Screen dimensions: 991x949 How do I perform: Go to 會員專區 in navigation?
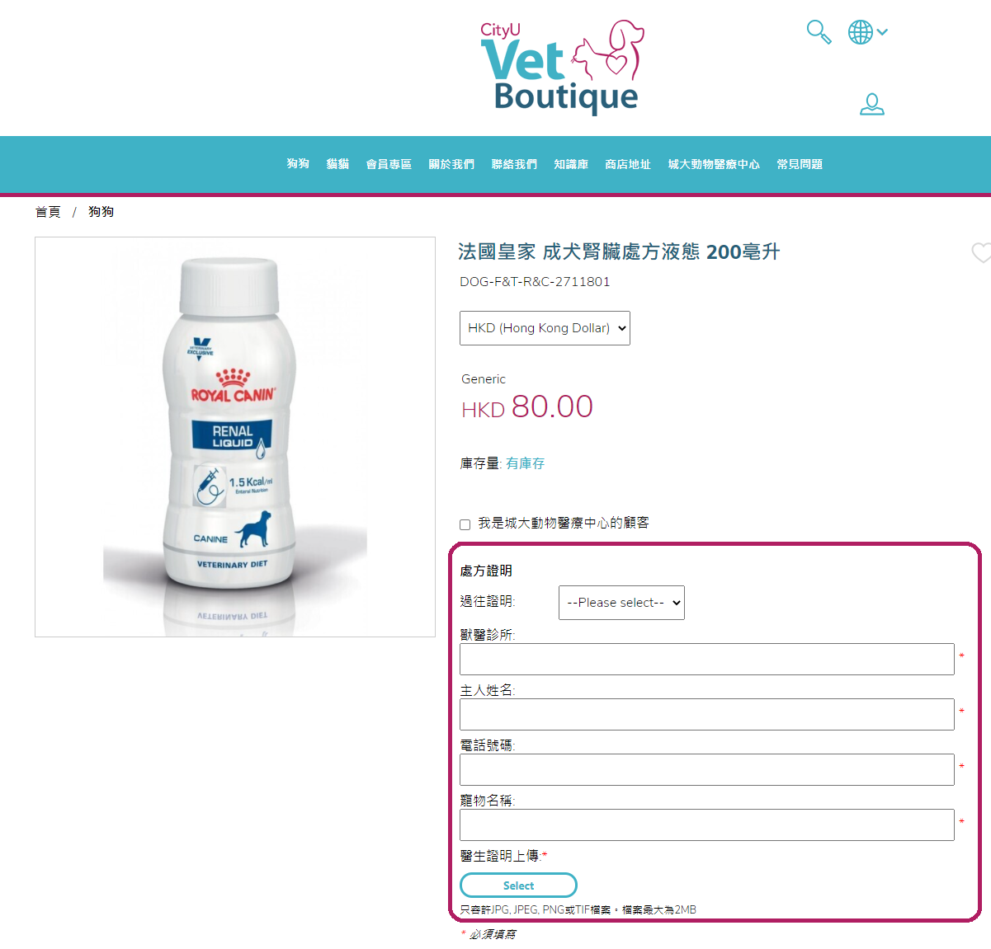point(389,164)
